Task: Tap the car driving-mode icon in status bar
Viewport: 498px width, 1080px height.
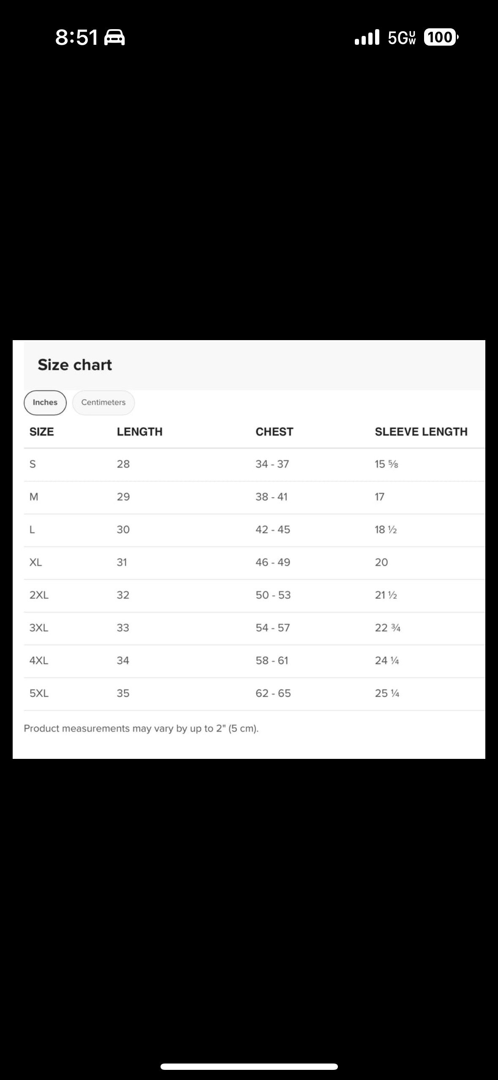Action: pos(114,38)
